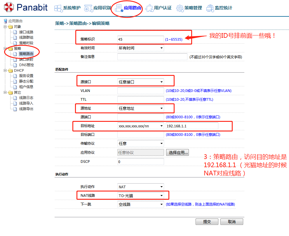Viewport: 289px width, 236px height.
Task: Collapse the DHCP tree folder
Action: pyautogui.click(x=5, y=71)
